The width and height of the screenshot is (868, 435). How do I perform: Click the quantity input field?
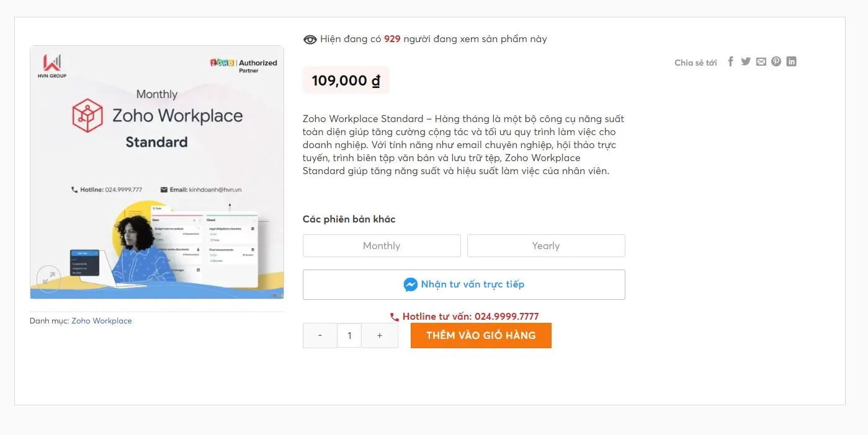(349, 335)
